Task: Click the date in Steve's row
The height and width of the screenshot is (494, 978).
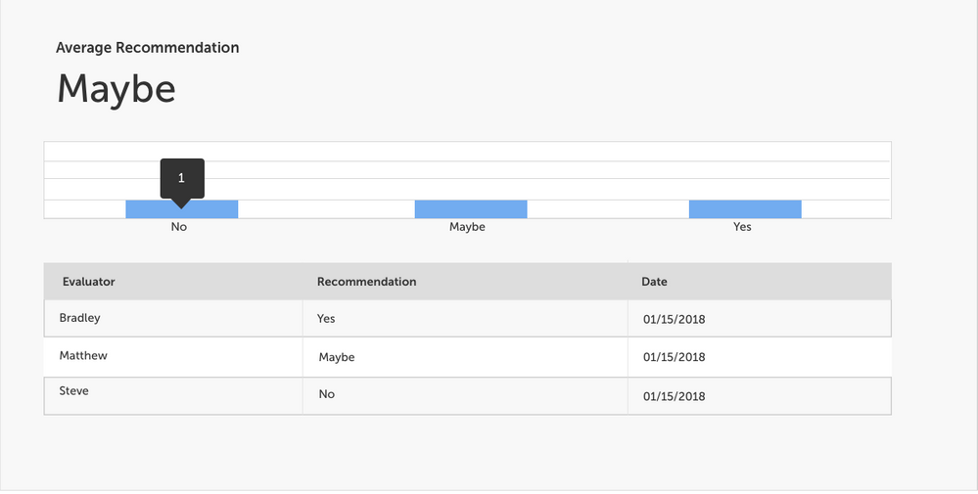Action: click(x=674, y=396)
